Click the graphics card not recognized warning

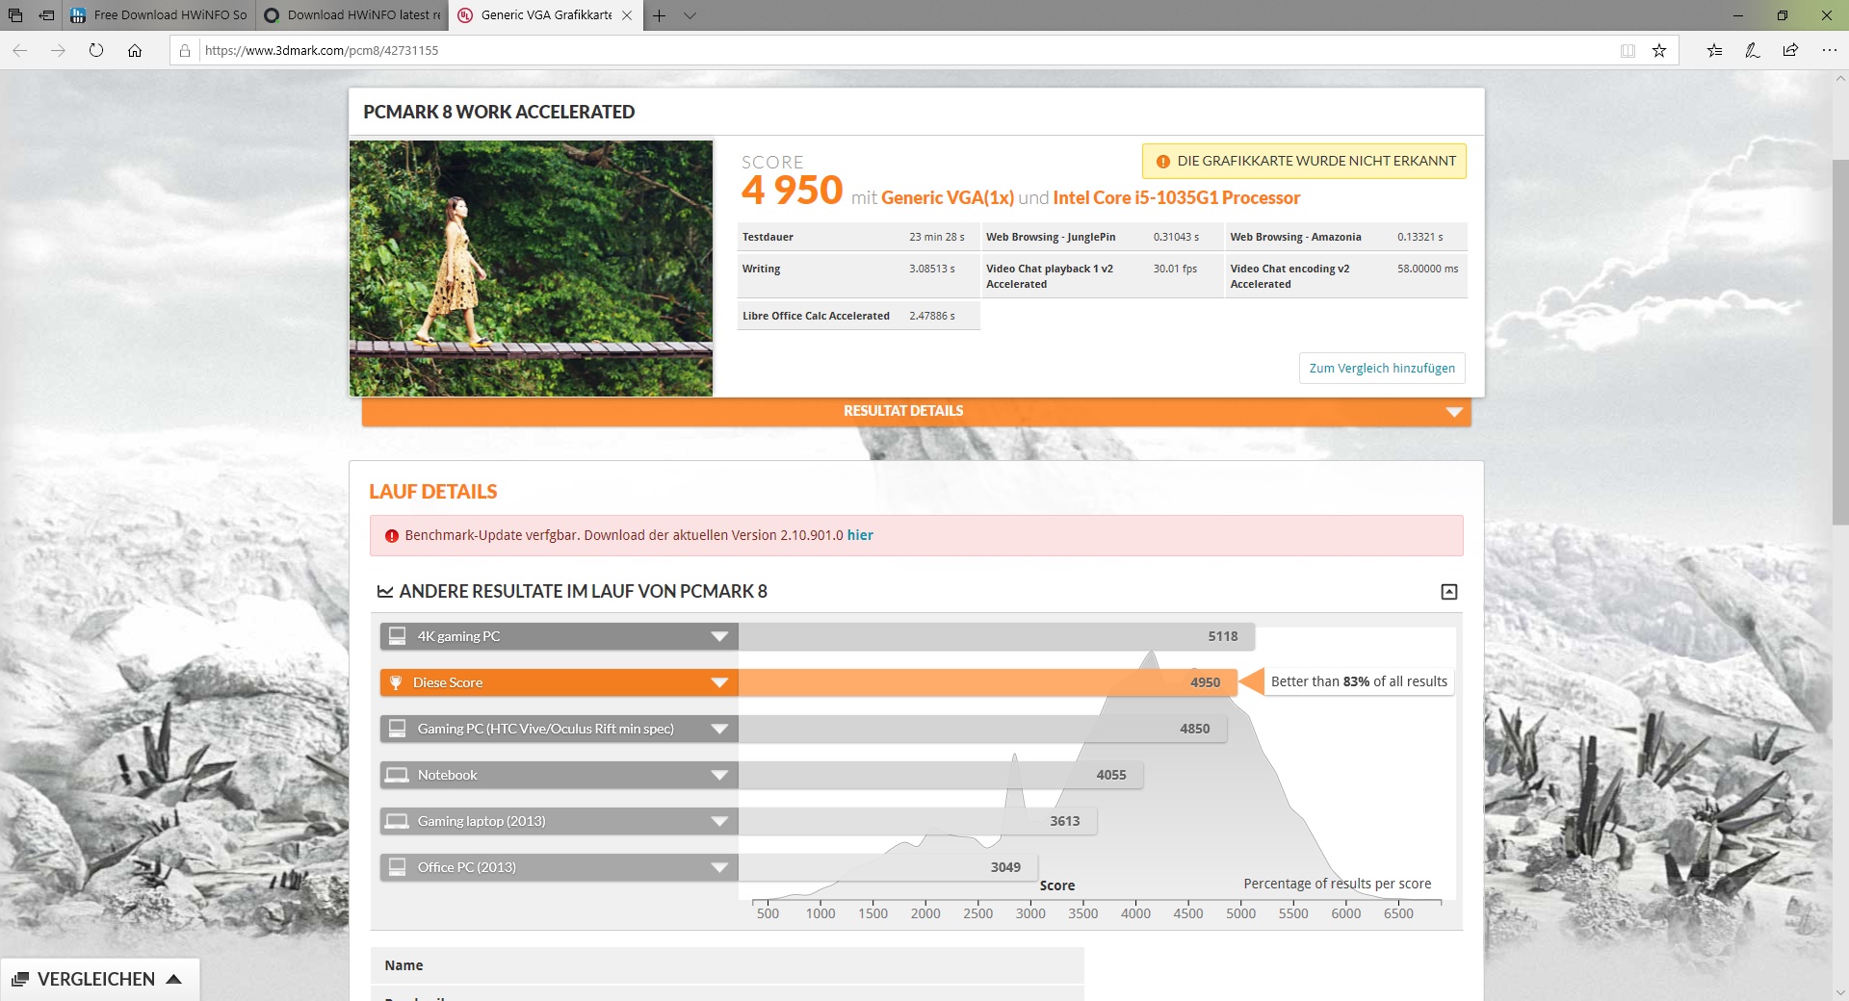(x=1304, y=162)
